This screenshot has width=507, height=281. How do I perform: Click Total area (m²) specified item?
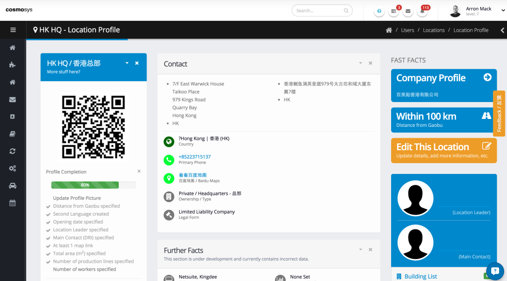tap(79, 253)
